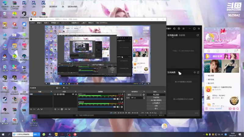Open YY apps grid tab with red dot
This screenshot has width=244, height=137.
click(x=236, y=51)
